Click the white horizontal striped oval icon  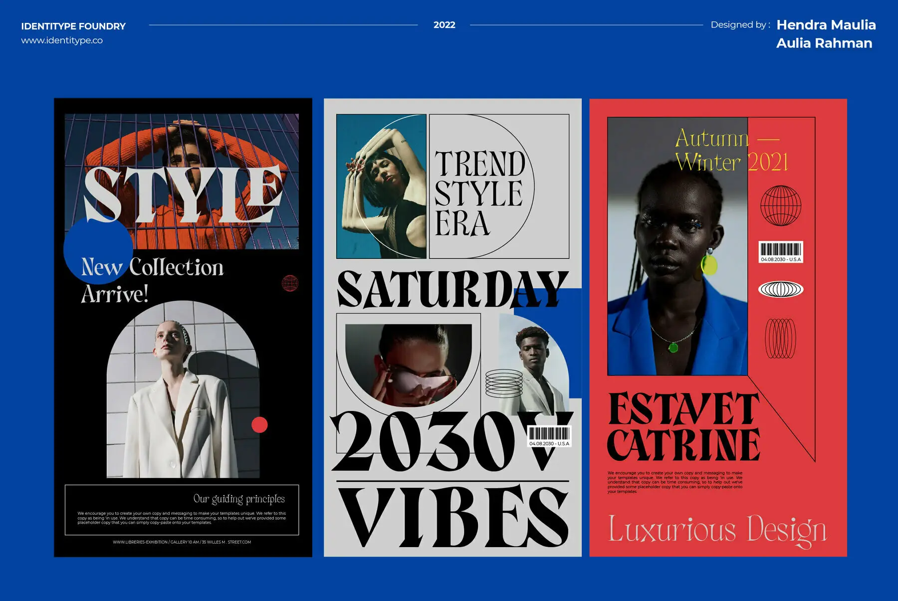click(781, 289)
